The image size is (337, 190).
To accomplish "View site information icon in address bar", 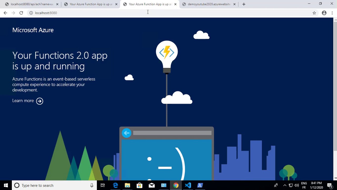I will click(31, 13).
